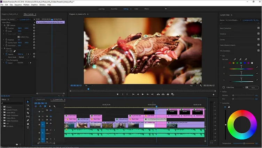Adjust the Temperature slider
262x148 pixels.
(x=244, y=143)
